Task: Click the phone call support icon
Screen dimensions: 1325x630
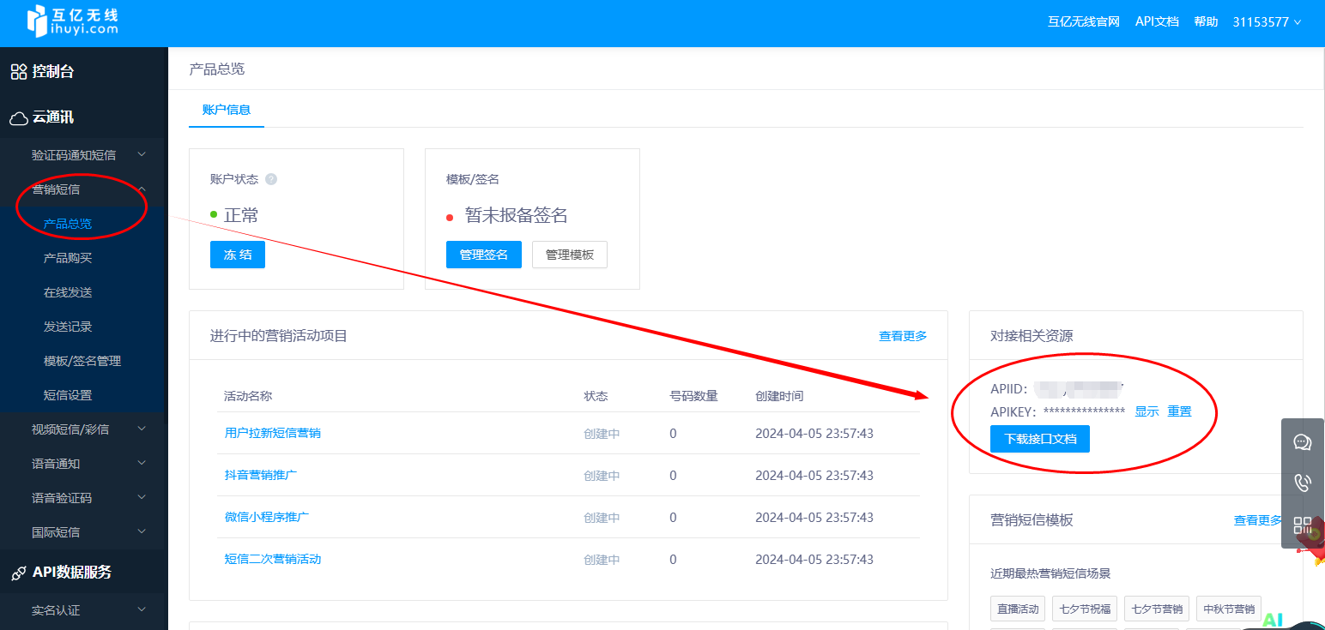Action: tap(1303, 483)
